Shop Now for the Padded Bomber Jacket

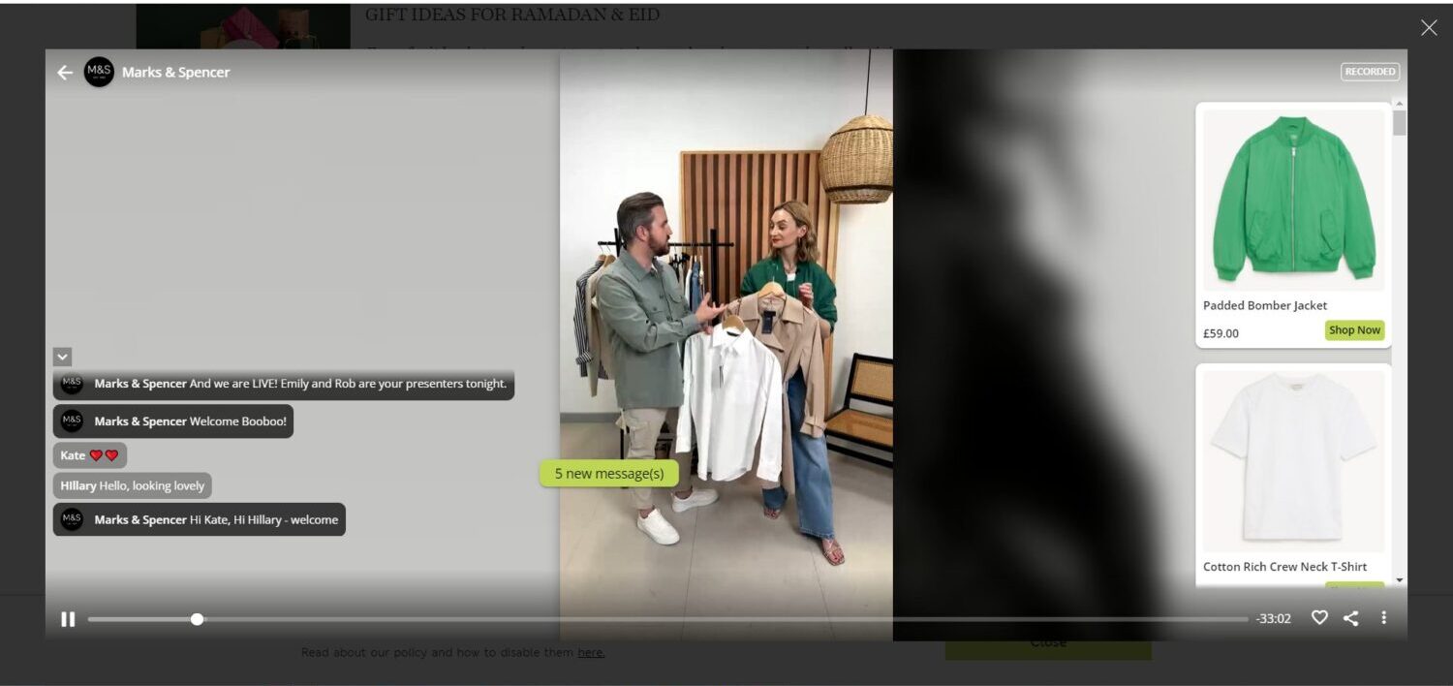click(1354, 330)
